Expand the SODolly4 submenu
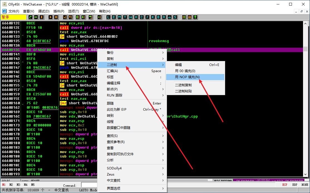Screen dimensions: 310x193 coord(132,168)
